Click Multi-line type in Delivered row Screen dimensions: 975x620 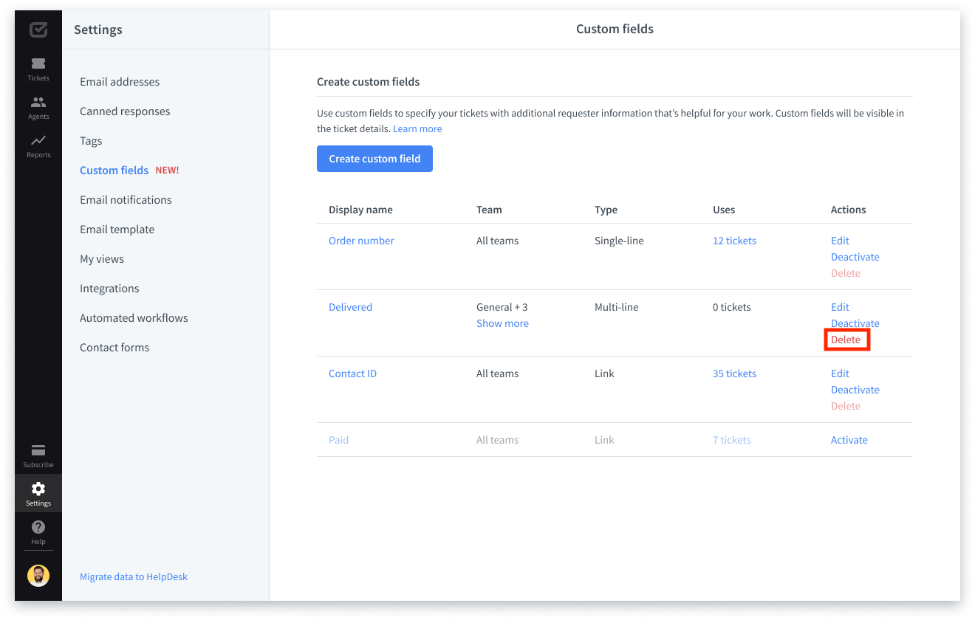pyautogui.click(x=617, y=307)
